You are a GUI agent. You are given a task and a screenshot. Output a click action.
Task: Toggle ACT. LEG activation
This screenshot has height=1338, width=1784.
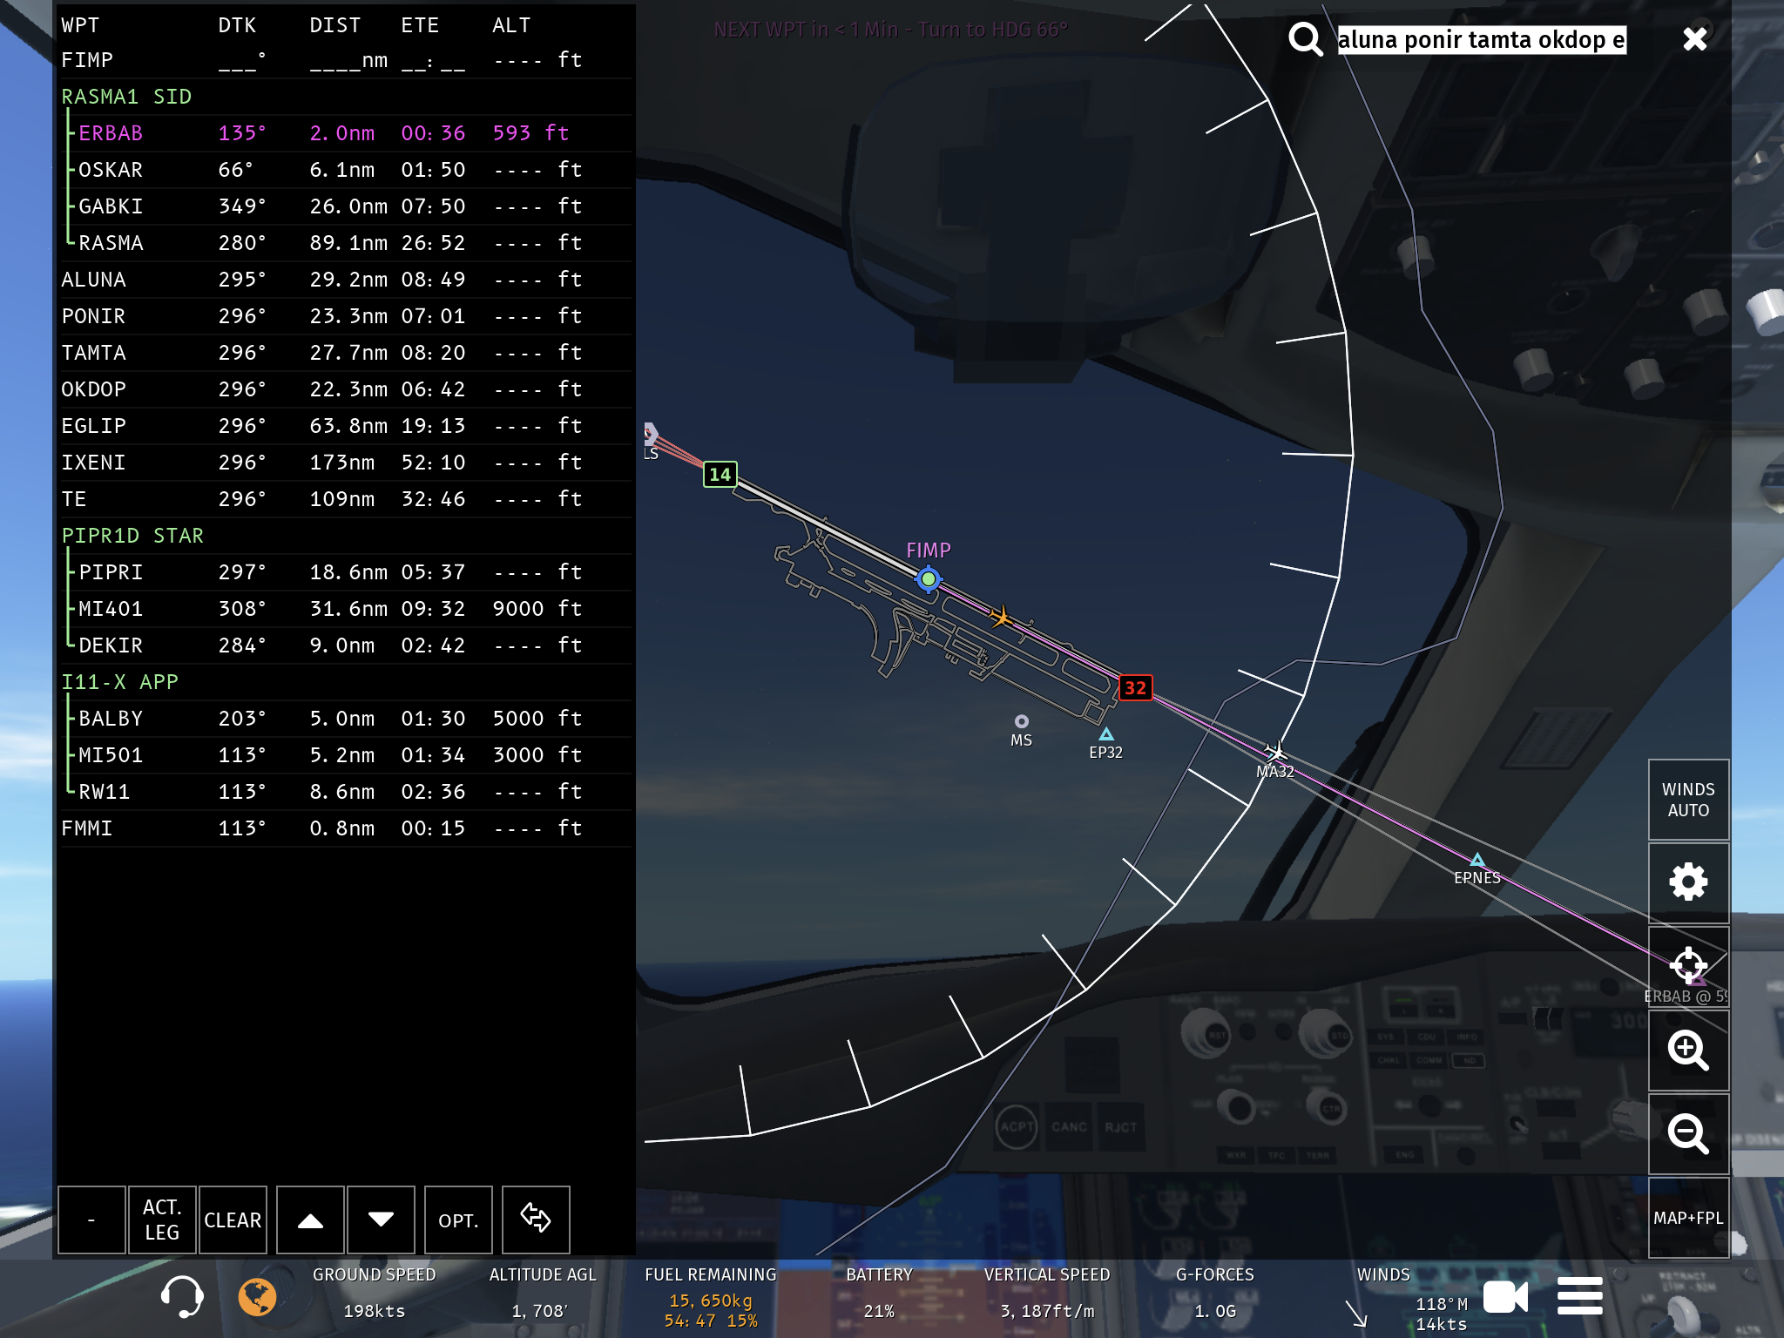(162, 1219)
